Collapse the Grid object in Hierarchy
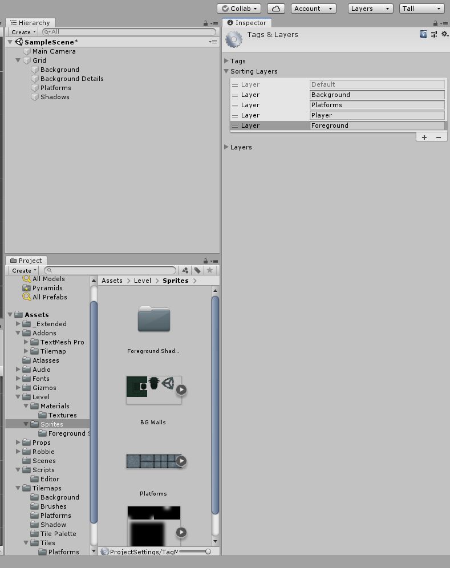The height and width of the screenshot is (568, 450). (x=18, y=60)
